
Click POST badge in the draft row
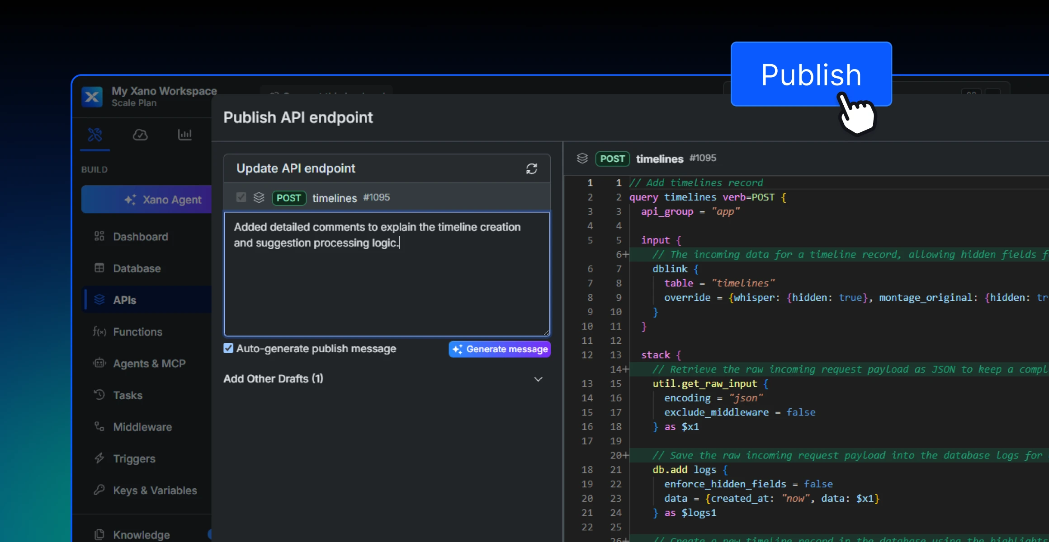point(289,198)
